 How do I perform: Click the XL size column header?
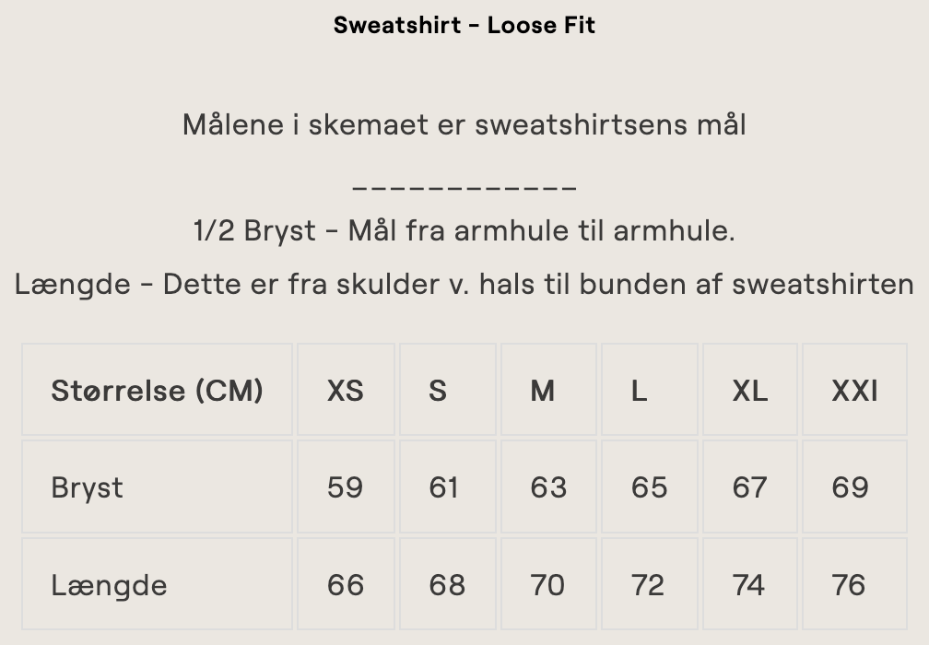[749, 391]
